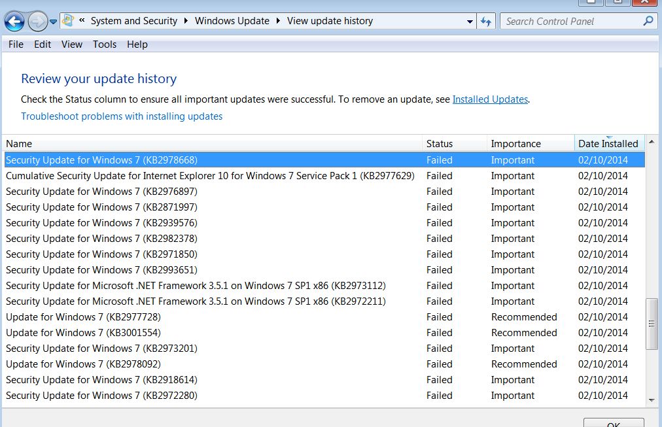
Task: Select Security Update KB2976897 row
Action: [x=324, y=191]
